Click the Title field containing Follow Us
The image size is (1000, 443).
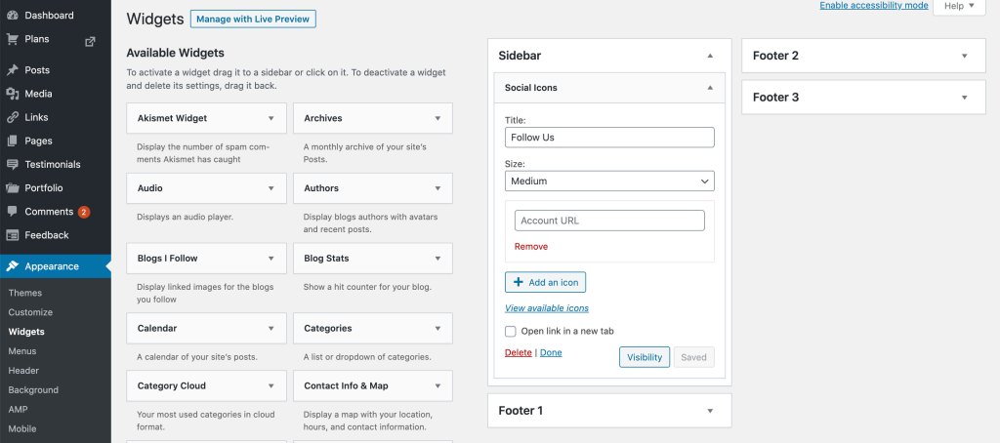point(609,138)
